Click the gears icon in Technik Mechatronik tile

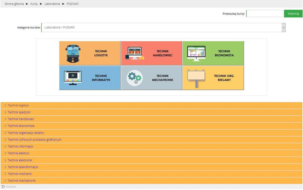pyautogui.click(x=135, y=78)
